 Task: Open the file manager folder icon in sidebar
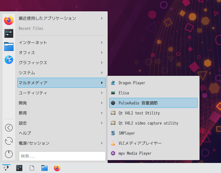pos(9,47)
